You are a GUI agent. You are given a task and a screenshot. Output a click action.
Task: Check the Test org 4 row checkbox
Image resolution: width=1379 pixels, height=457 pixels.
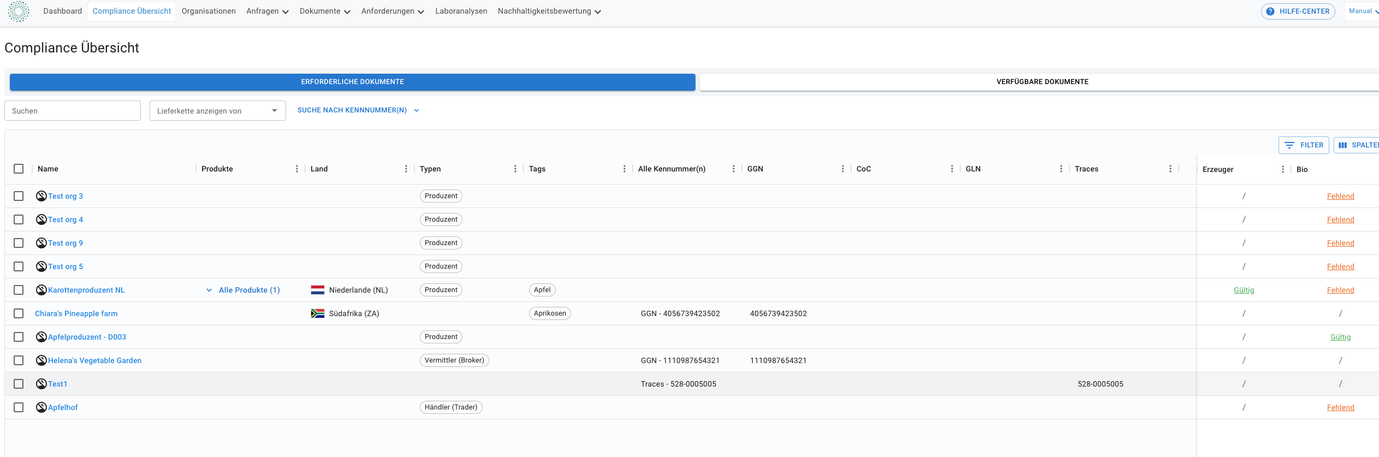tap(19, 219)
